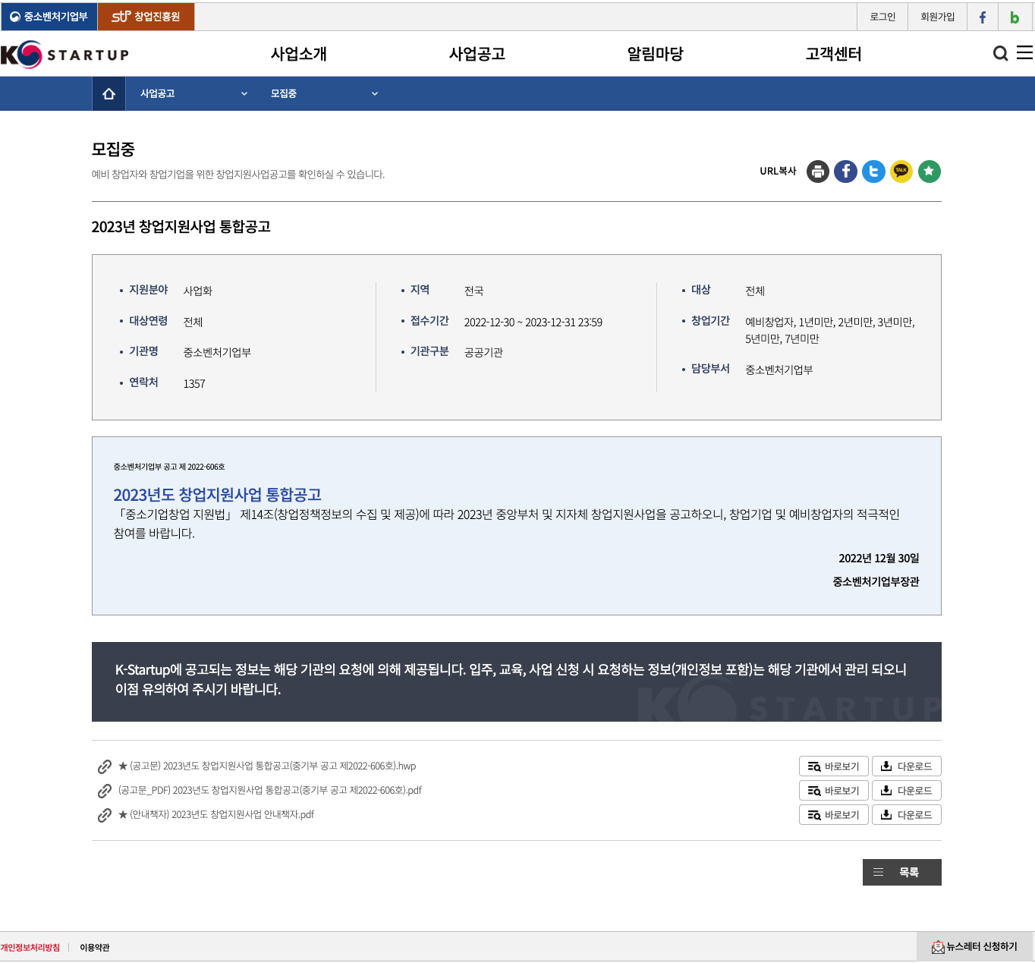The image size is (1035, 963).
Task: Open search with the magnifier icon
Action: tap(1000, 53)
